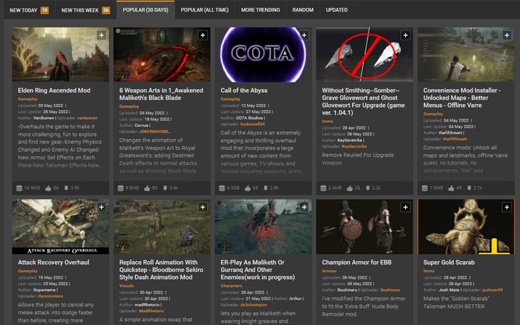Click uploader link KeyGerstrike
This screenshot has width=520, height=325.
(354, 146)
